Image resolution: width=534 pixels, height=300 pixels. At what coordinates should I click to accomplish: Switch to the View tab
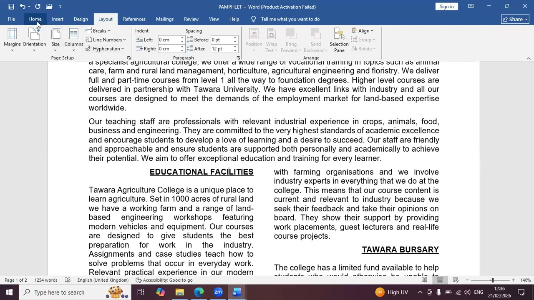(214, 19)
